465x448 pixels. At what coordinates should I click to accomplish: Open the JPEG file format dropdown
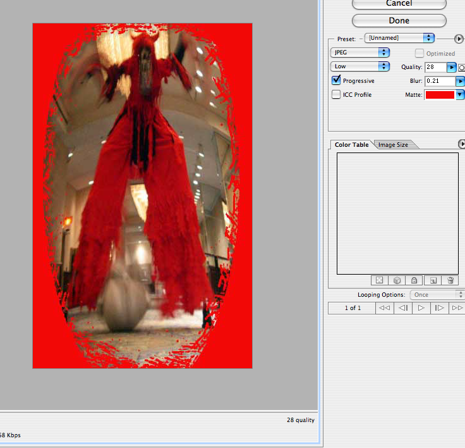tap(360, 53)
